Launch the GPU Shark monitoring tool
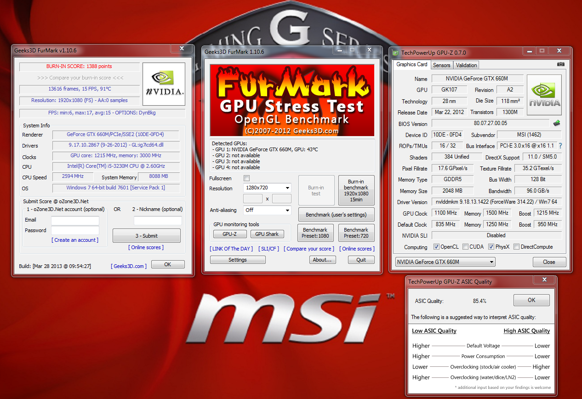Viewport: 582px width, 399px height. pos(267,234)
